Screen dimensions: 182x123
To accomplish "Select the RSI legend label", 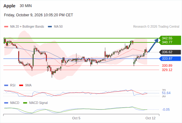I will 13,85.
